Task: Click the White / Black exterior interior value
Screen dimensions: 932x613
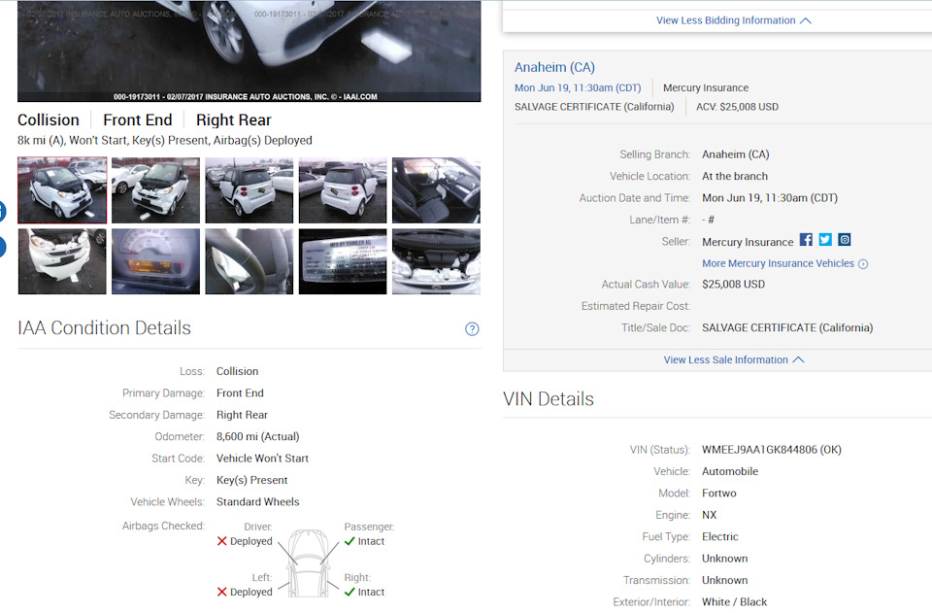Action: (735, 601)
